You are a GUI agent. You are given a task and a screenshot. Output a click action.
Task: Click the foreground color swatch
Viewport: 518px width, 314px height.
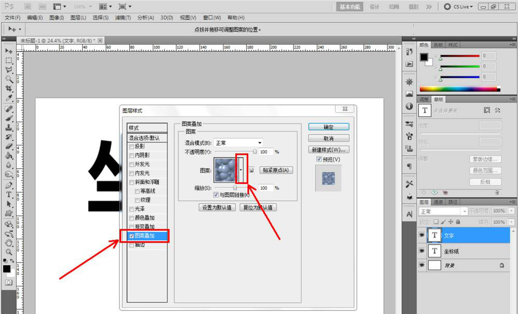7,269
